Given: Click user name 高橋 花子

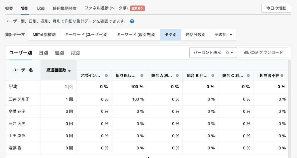Looking at the screenshot, I should click(x=17, y=112).
